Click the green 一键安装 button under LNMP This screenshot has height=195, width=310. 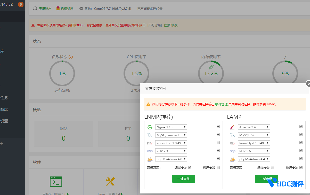click(x=183, y=179)
